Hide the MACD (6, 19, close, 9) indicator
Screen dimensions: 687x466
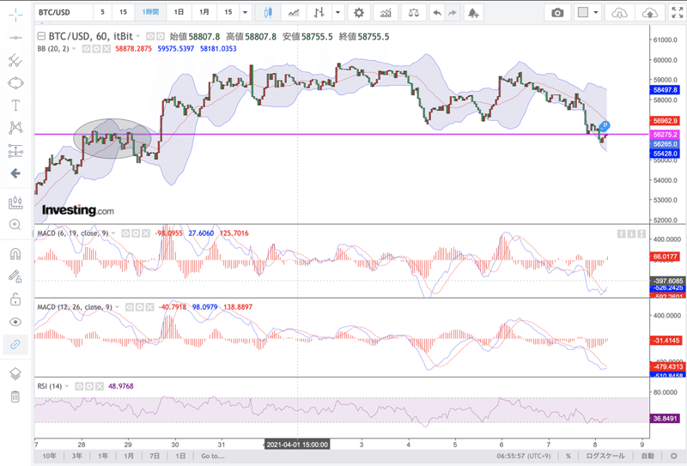click(125, 233)
